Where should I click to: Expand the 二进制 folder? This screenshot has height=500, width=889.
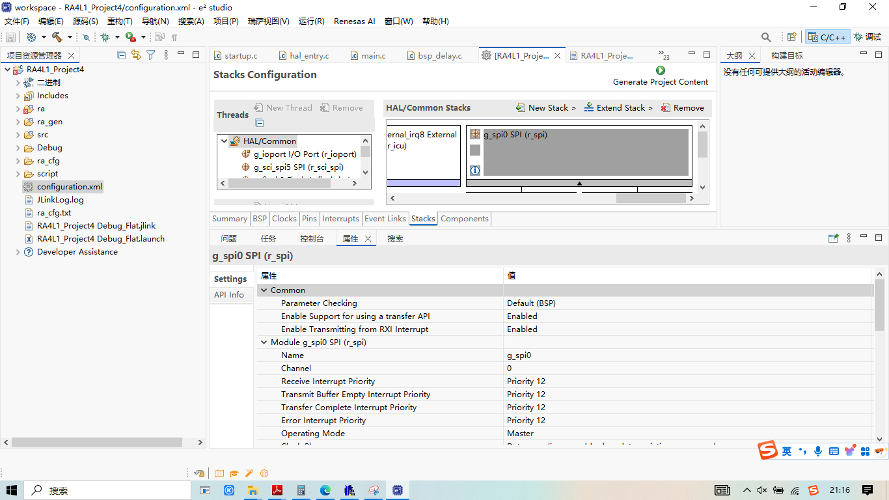(18, 83)
